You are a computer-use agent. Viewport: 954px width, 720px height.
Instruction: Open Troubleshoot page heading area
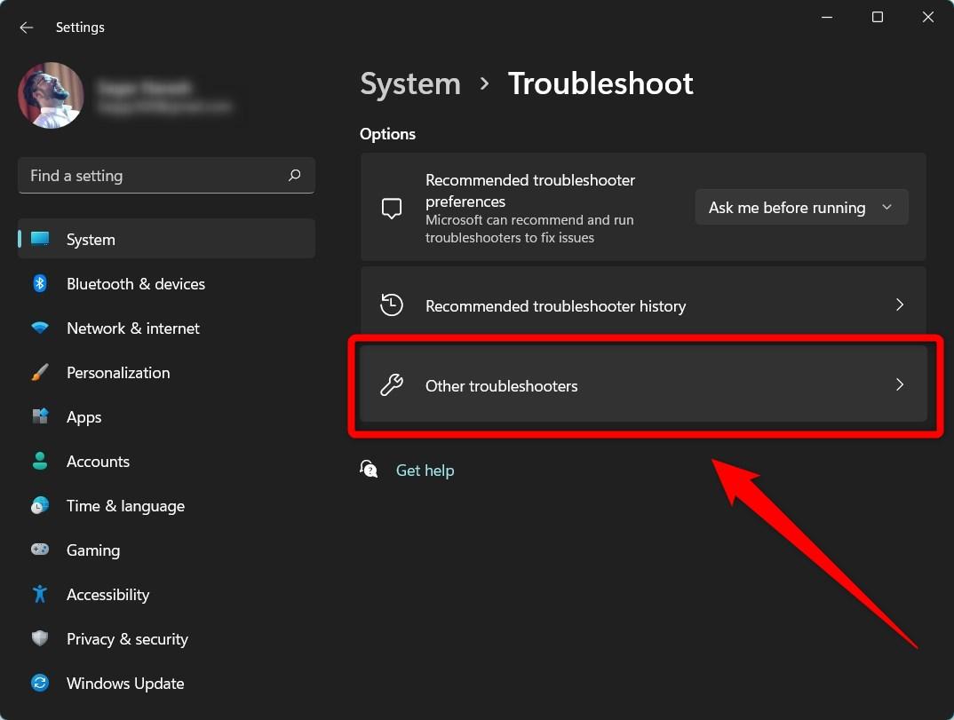(600, 83)
